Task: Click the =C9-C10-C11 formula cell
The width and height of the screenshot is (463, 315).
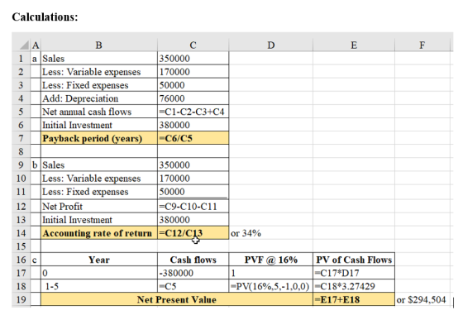Action: [x=193, y=207]
